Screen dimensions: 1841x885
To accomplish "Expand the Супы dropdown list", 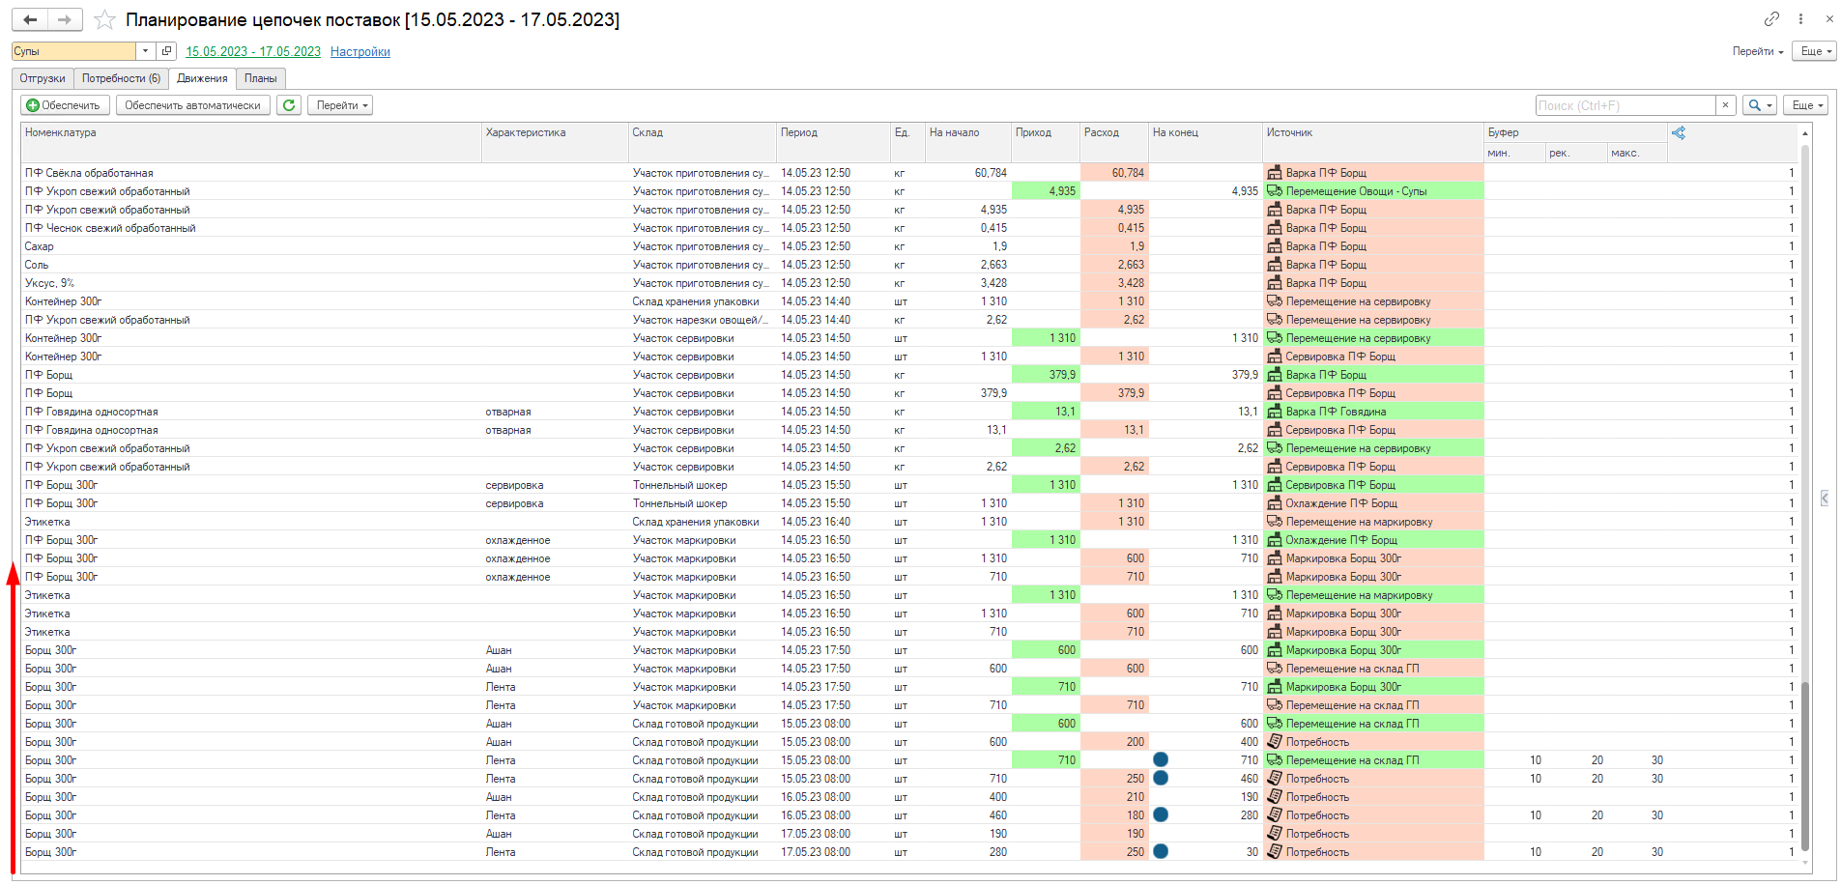I will point(145,51).
